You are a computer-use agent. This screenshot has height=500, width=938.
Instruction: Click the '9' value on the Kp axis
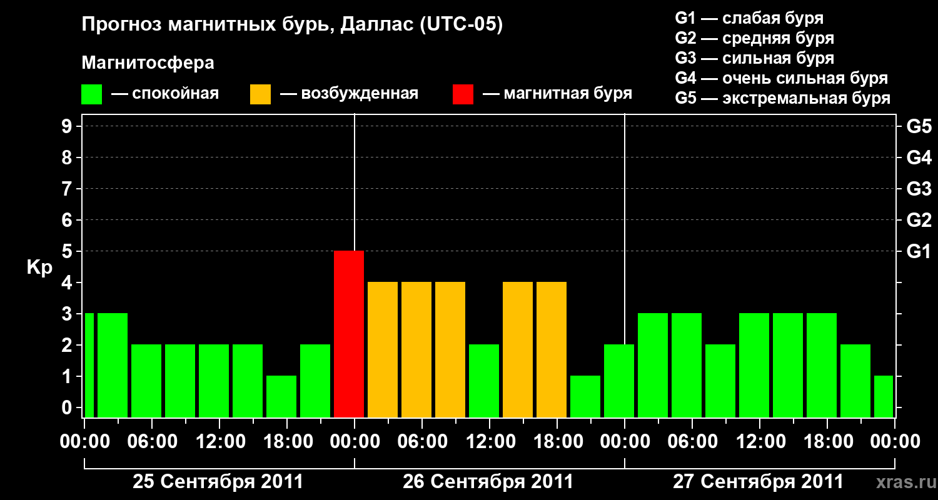(68, 126)
